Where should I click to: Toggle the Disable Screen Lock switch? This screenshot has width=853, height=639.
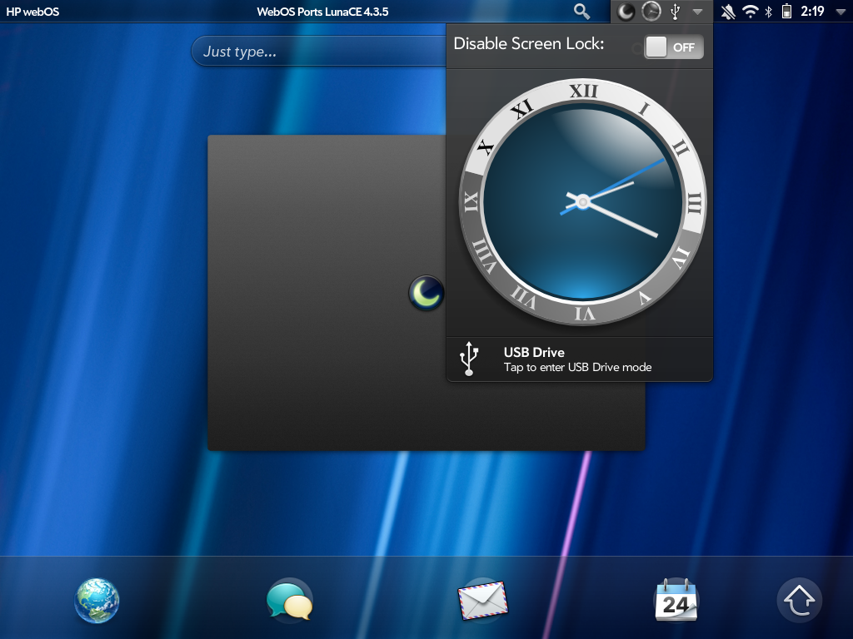click(674, 47)
